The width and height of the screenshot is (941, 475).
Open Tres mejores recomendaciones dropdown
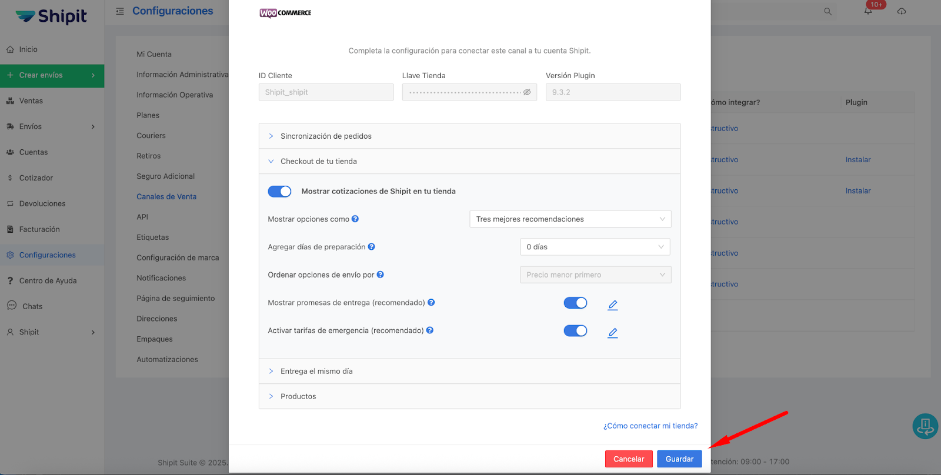570,219
